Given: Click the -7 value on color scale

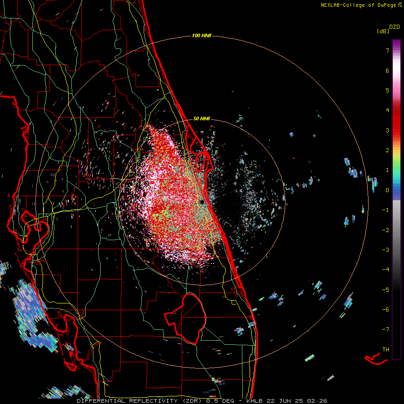Looking at the screenshot, I should [x=386, y=329].
